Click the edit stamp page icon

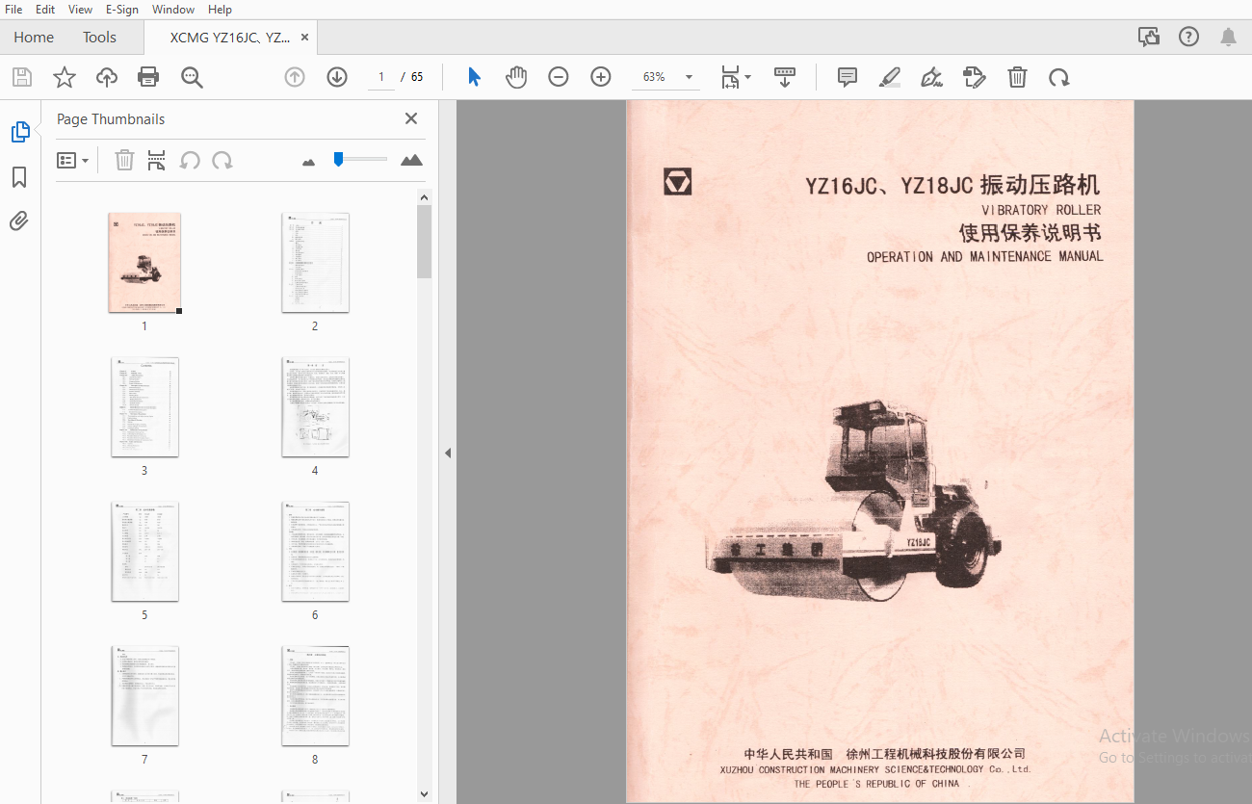pyautogui.click(x=975, y=77)
